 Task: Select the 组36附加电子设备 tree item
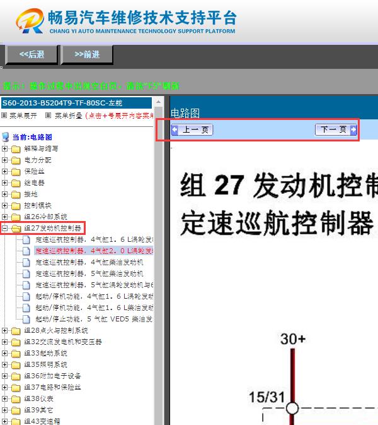pos(52,376)
